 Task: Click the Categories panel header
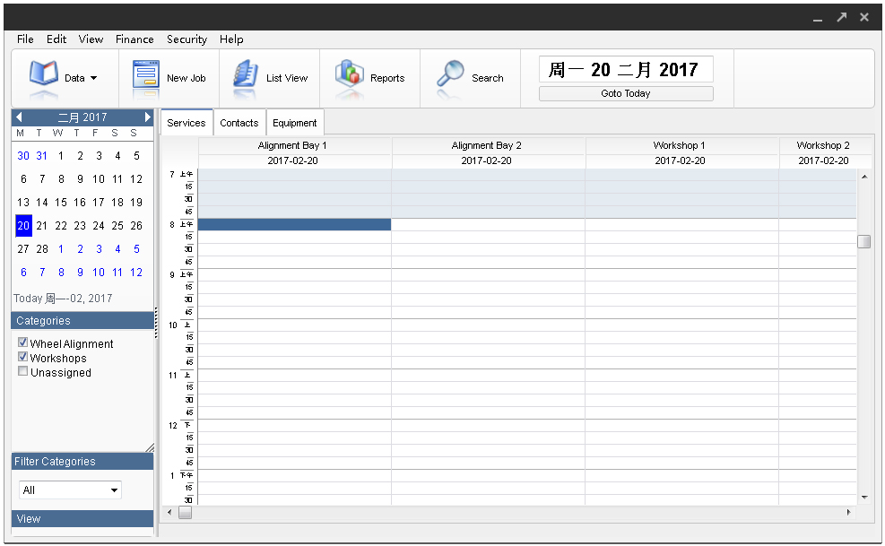click(x=82, y=320)
